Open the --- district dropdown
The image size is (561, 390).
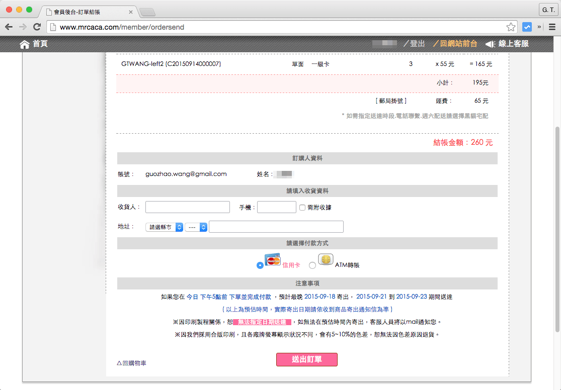[x=196, y=227]
